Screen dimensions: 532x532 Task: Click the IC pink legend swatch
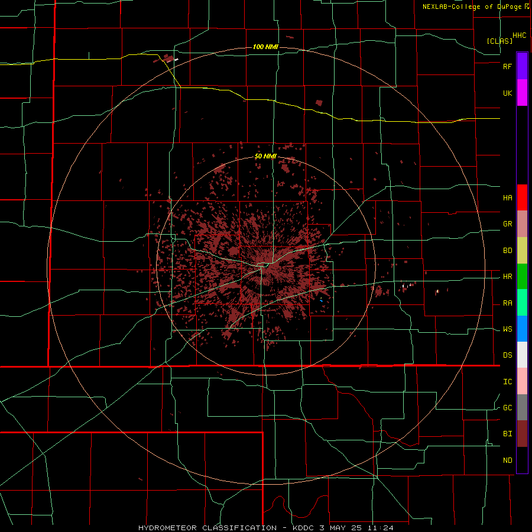522,381
